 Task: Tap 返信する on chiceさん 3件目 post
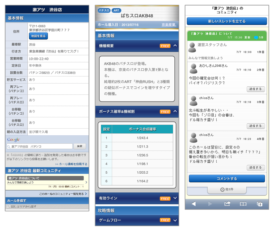[256, 126]
